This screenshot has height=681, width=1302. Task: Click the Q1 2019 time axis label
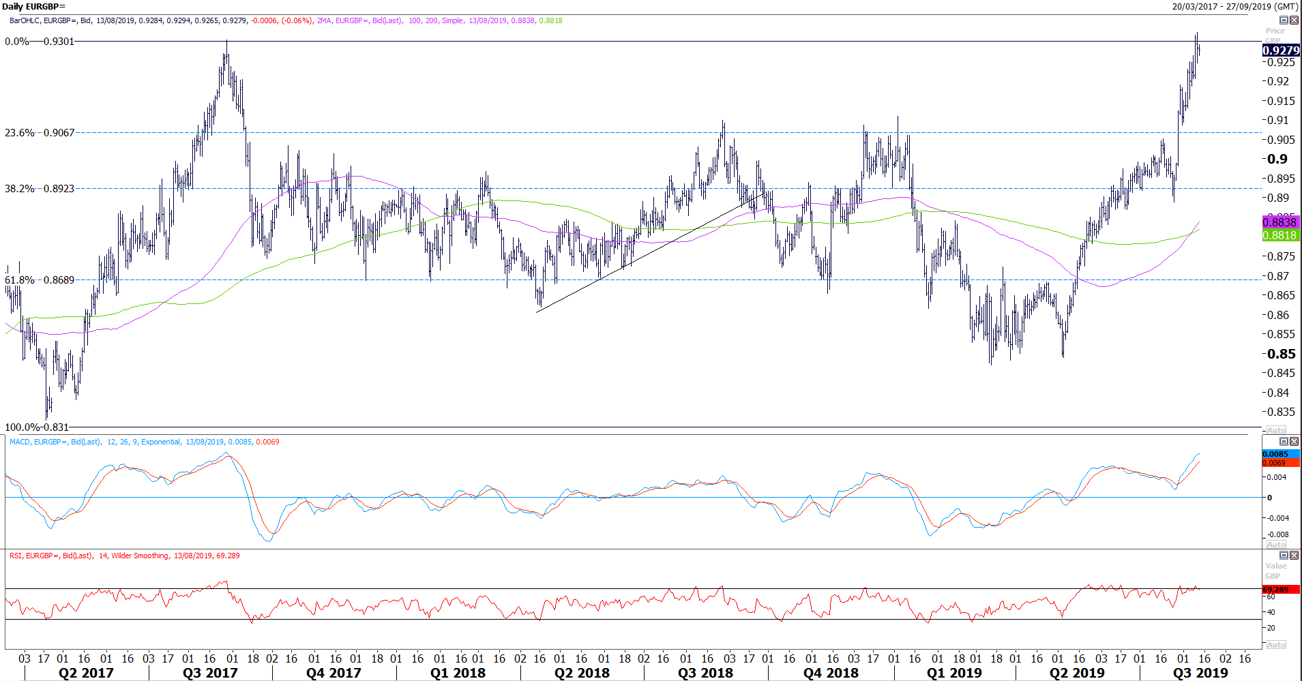tap(953, 673)
